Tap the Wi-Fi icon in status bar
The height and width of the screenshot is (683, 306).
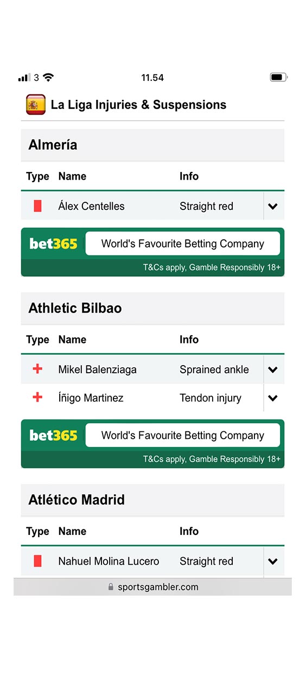click(48, 78)
